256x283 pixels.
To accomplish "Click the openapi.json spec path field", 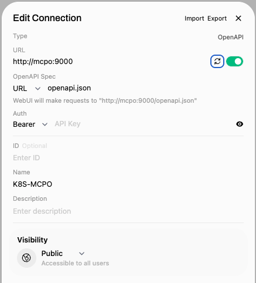I will pos(145,88).
